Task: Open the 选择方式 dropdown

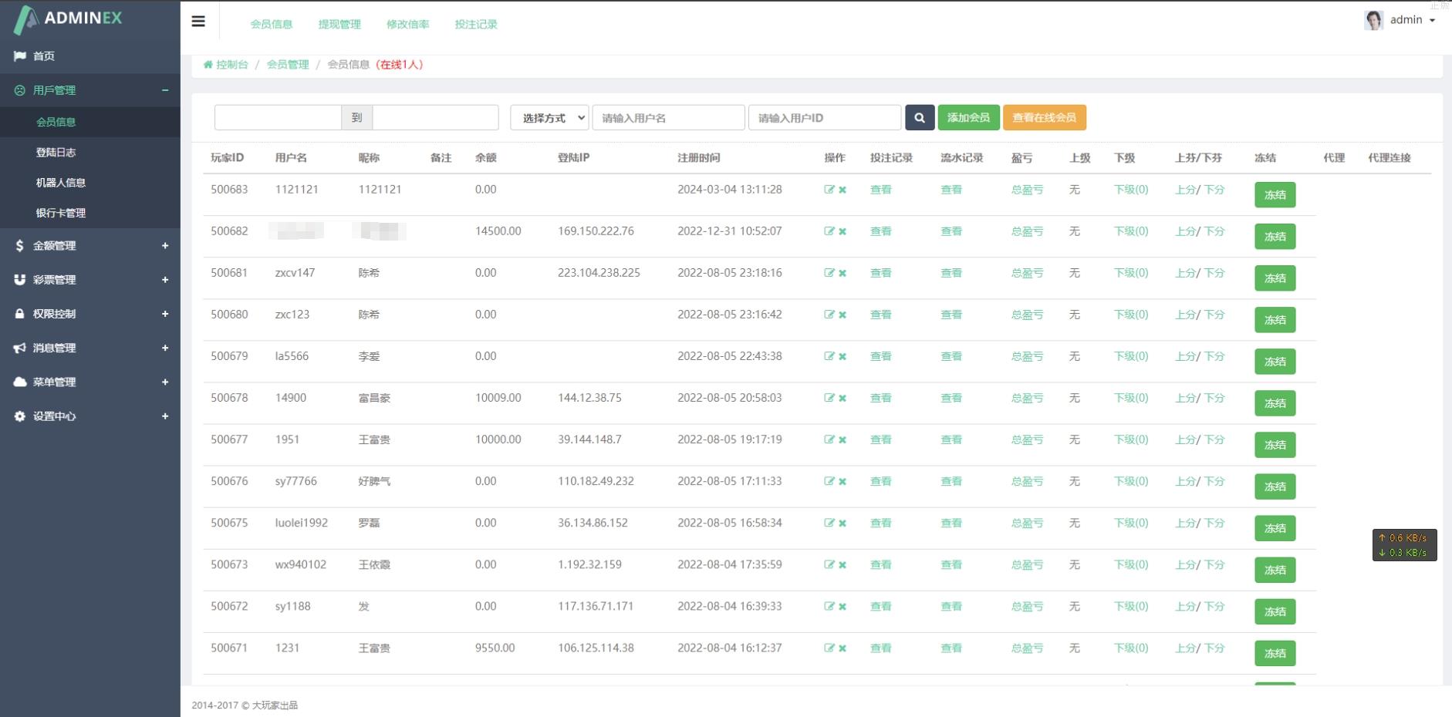Action: pyautogui.click(x=549, y=118)
